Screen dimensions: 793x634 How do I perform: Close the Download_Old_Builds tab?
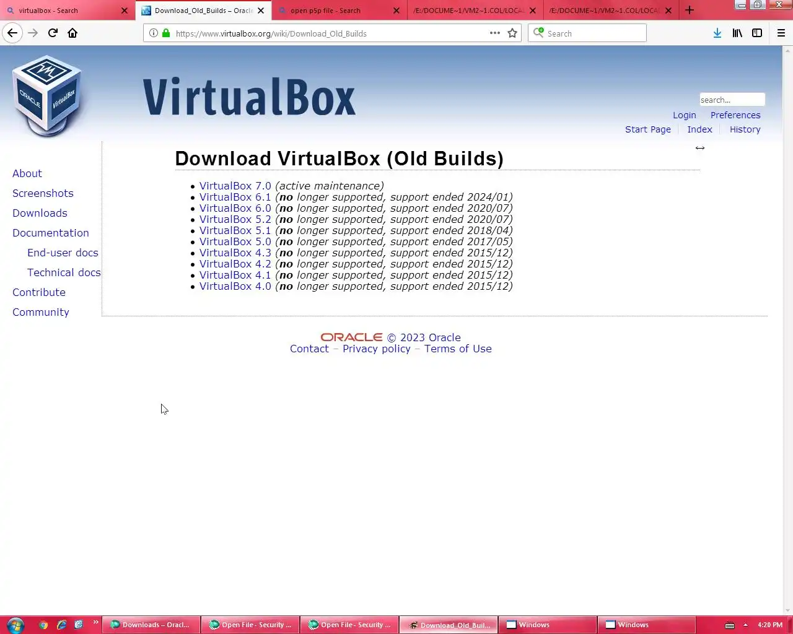click(x=261, y=11)
